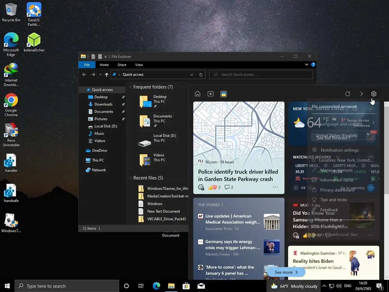
Task: Open balenaEtcher desktop shortcut
Action: pyautogui.click(x=34, y=43)
